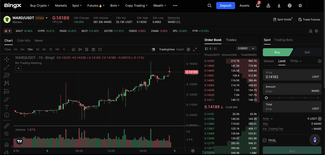Enable the TP/SL checkbox
This screenshot has height=155, width=325.
coord(265,140)
